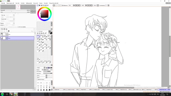Choose the Binary brush tool
Screen dimensions: 171x96
pos(49,36)
